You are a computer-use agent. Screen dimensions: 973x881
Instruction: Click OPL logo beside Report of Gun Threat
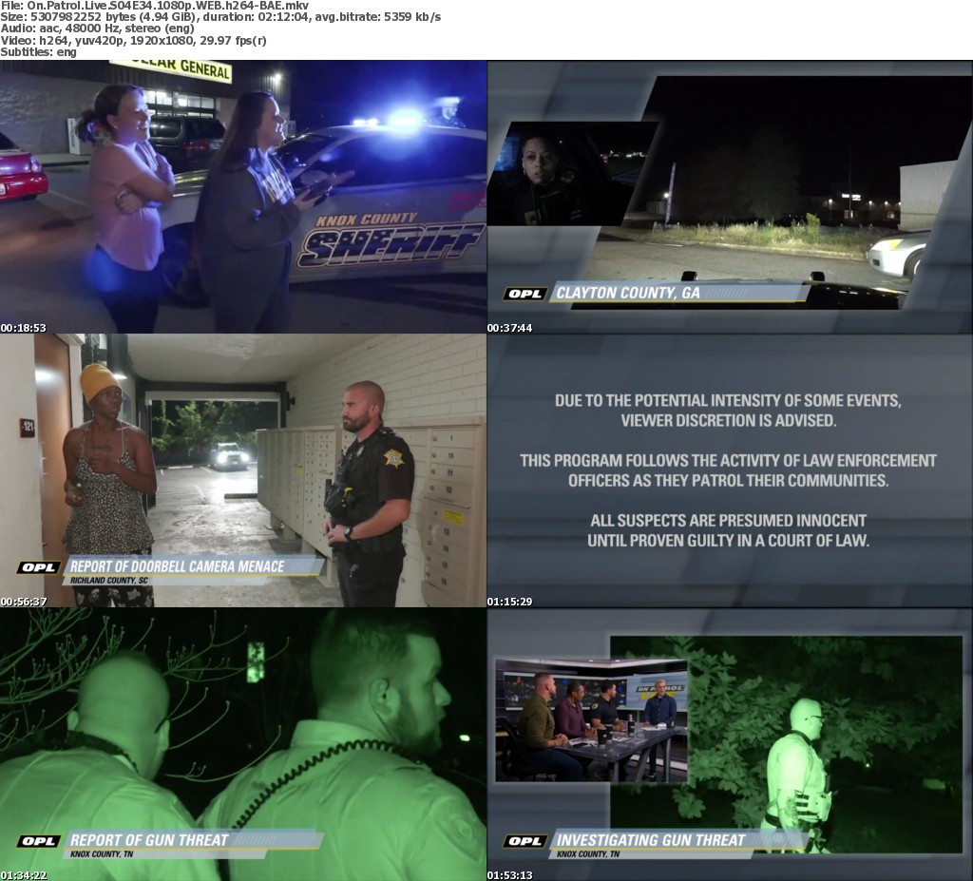(38, 841)
